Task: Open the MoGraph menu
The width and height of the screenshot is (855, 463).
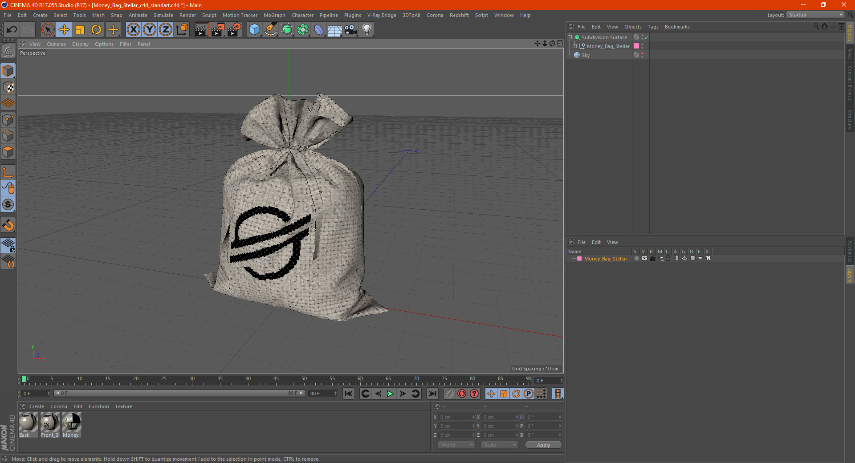Action: [x=274, y=15]
